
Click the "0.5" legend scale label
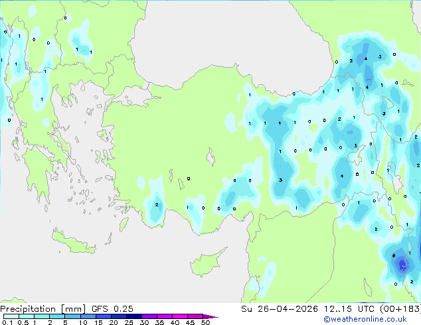[x=23, y=322]
